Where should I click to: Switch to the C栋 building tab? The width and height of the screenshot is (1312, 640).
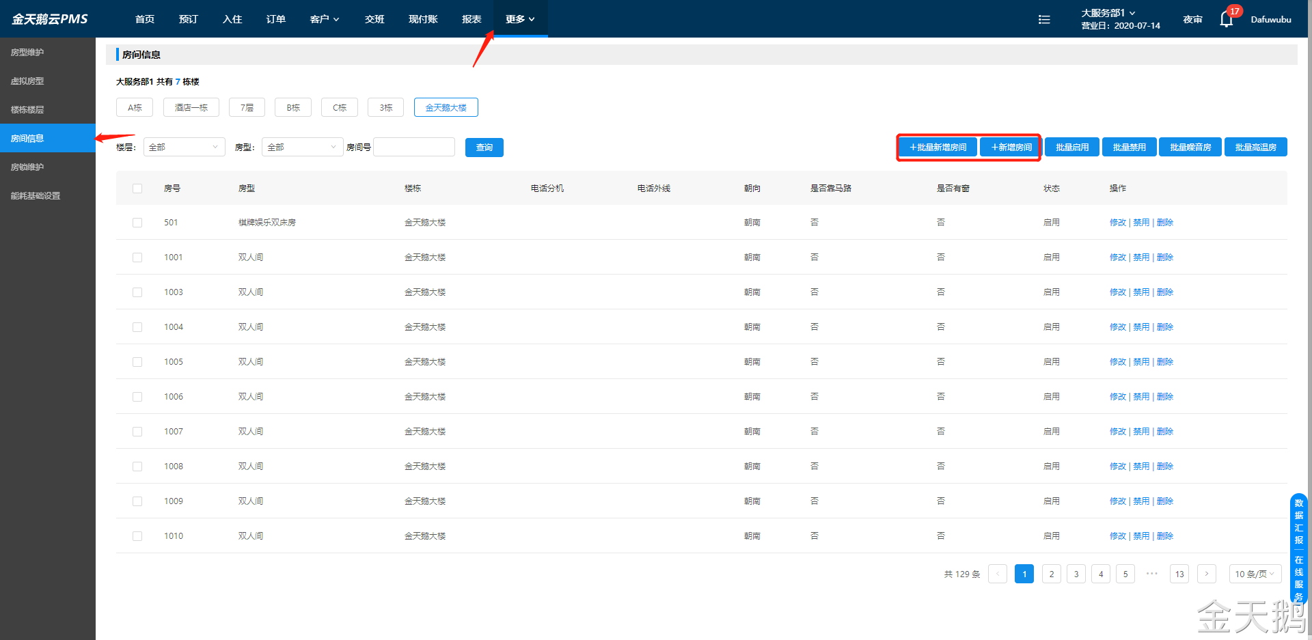(340, 107)
